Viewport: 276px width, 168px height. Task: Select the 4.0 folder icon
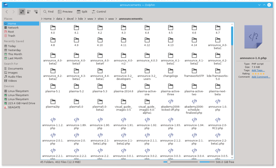53,28
